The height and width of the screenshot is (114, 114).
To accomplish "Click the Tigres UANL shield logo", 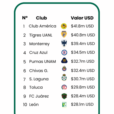I will 64,34.
